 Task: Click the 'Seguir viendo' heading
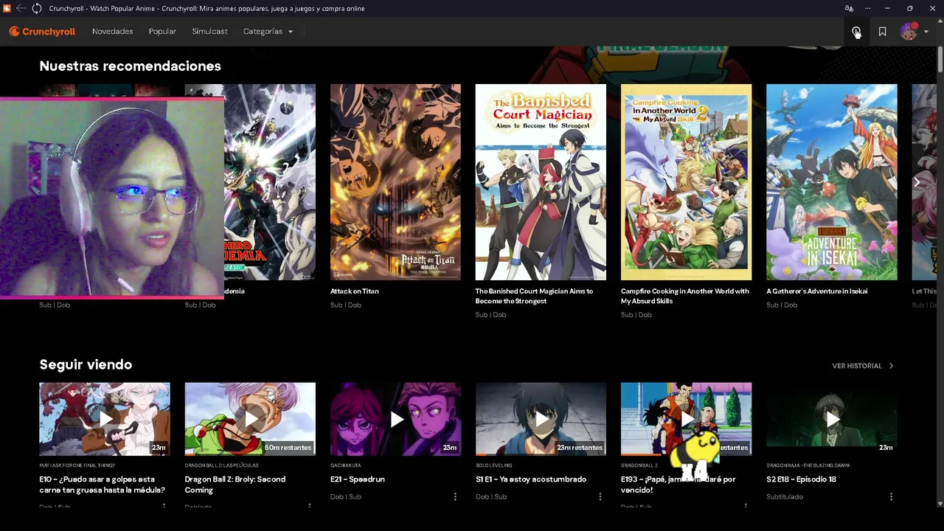[x=86, y=364]
